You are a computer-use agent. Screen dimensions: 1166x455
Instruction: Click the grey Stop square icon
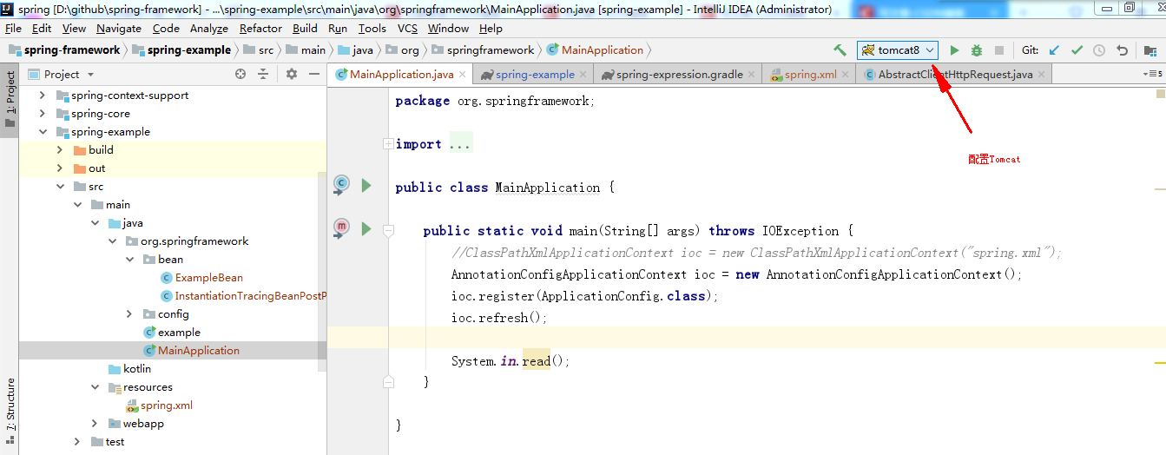point(999,50)
